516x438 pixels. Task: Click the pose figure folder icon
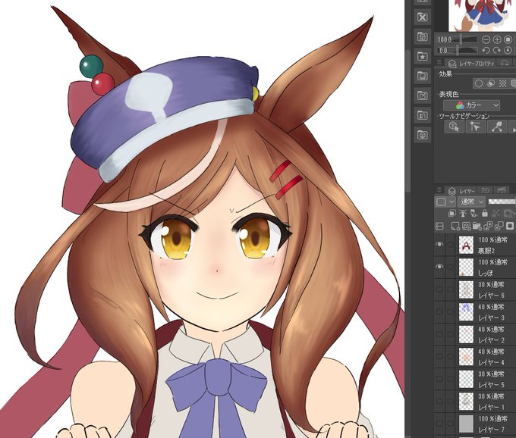(x=422, y=115)
